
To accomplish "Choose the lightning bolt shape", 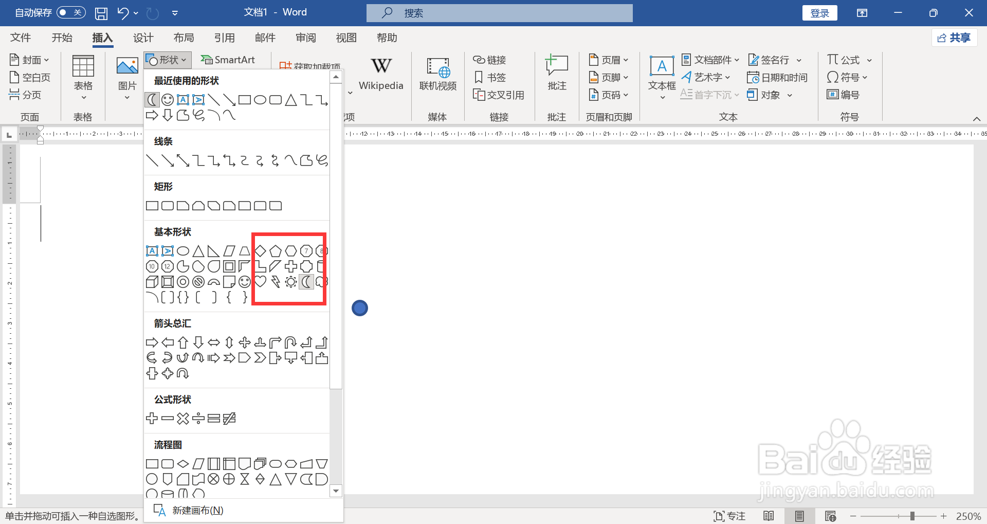I will coord(276,282).
